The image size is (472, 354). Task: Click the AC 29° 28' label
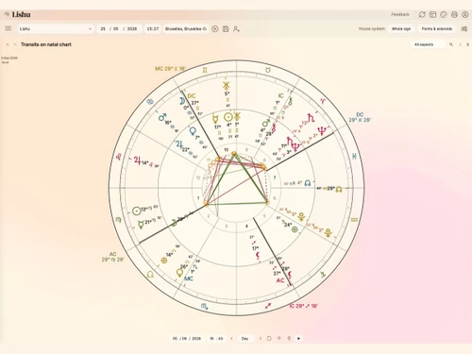pyautogui.click(x=112, y=257)
